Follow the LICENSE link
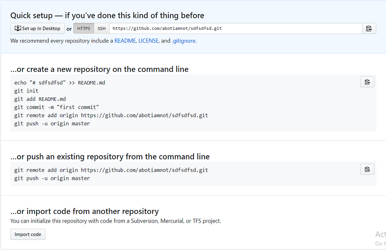This screenshot has height=251, width=386. [149, 41]
